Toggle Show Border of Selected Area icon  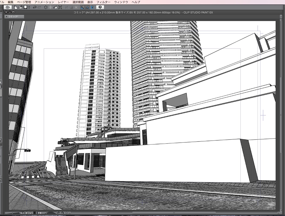tap(76, 7)
